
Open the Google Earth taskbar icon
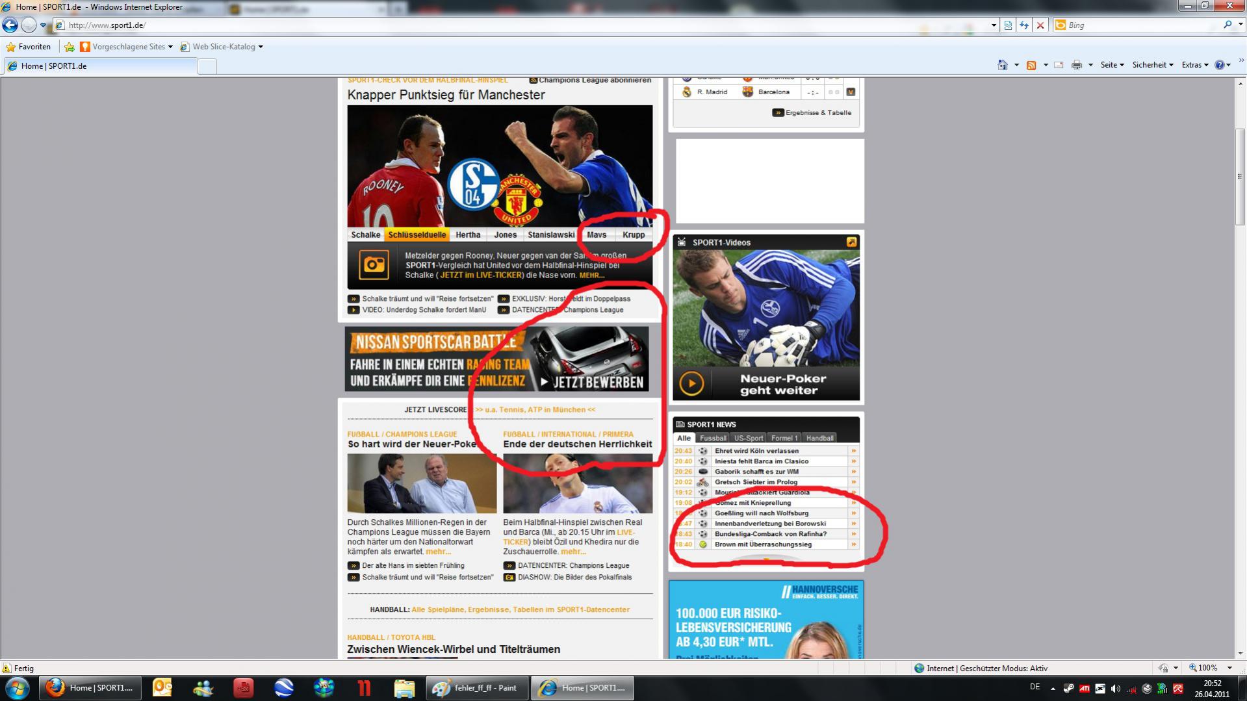[x=283, y=687]
